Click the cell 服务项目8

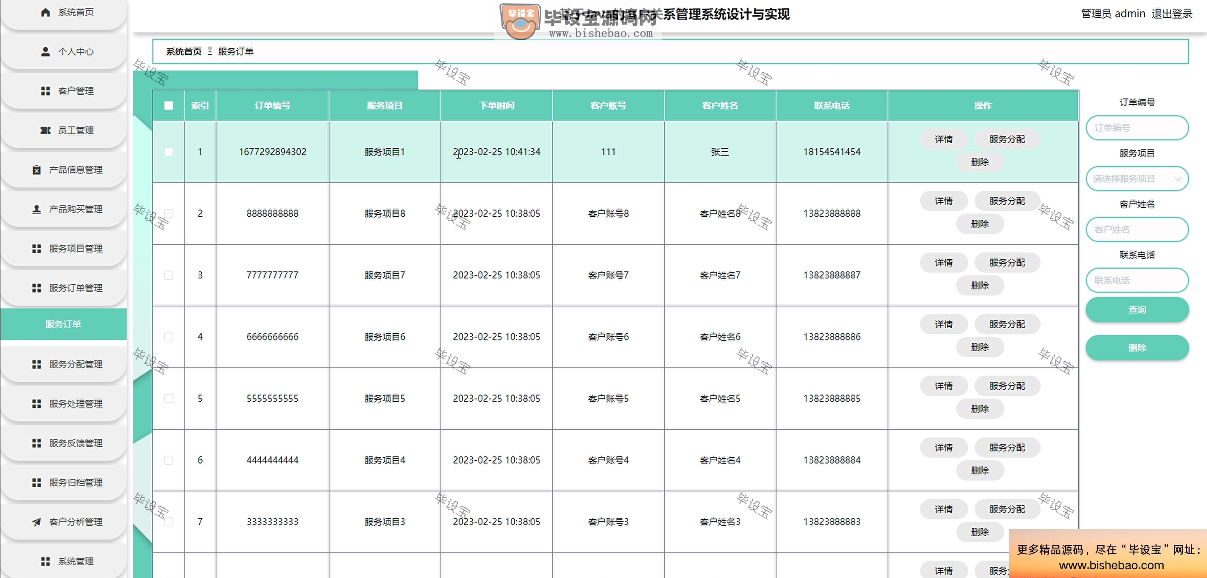click(x=385, y=213)
